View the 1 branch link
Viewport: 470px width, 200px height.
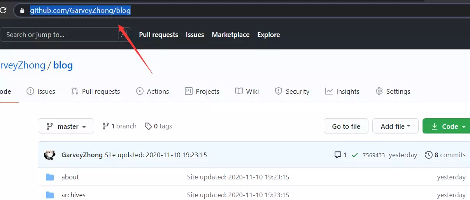pos(119,126)
